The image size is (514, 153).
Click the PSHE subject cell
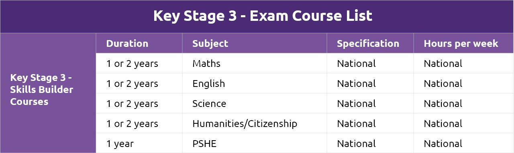point(254,143)
